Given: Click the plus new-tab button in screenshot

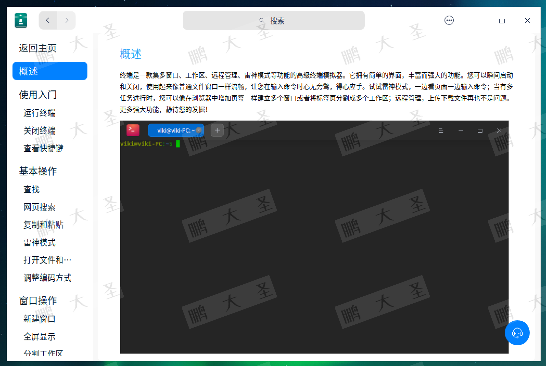Looking at the screenshot, I should click(217, 130).
